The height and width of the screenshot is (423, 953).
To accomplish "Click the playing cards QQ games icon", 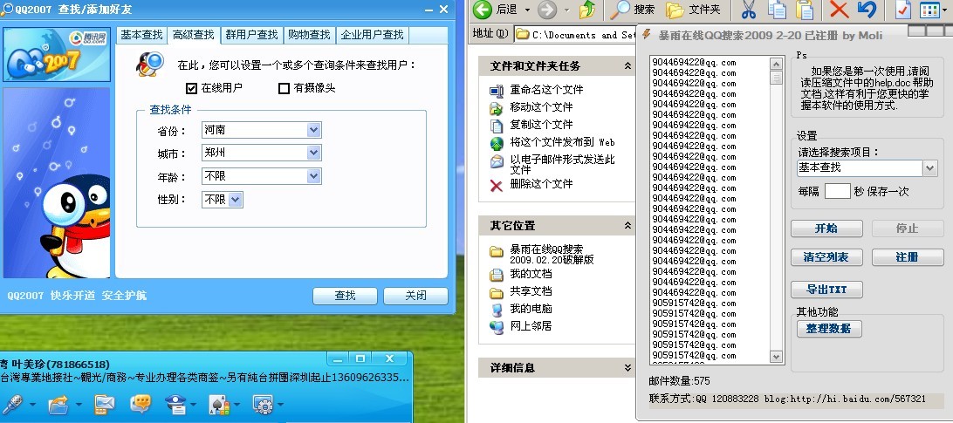I will pyautogui.click(x=219, y=405).
